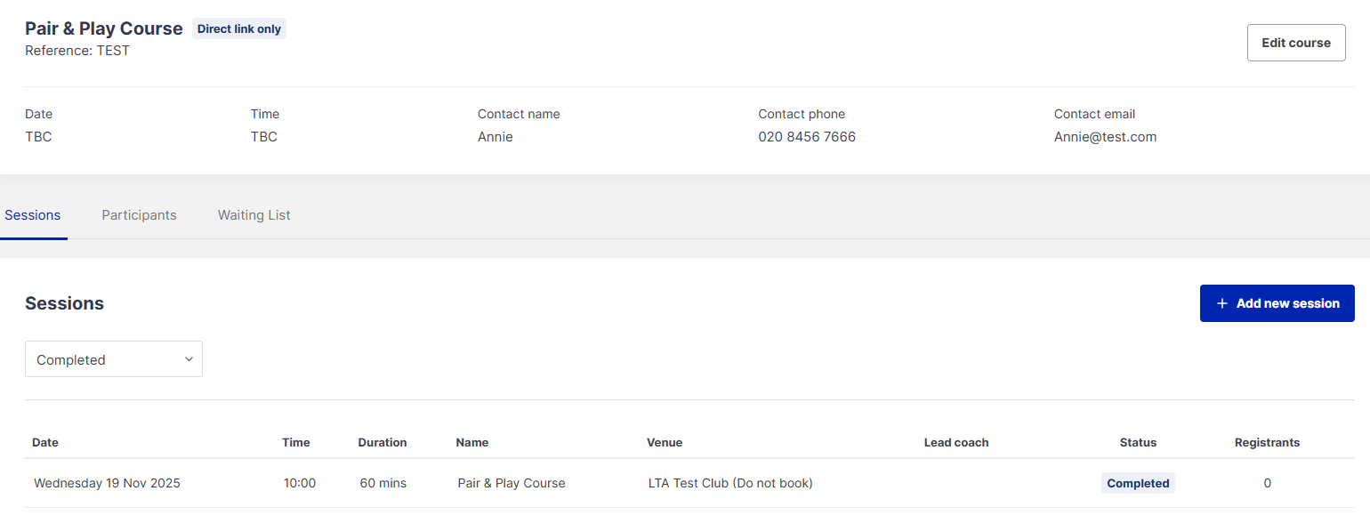Click the Direct link only badge
This screenshot has width=1370, height=515.
coord(238,29)
